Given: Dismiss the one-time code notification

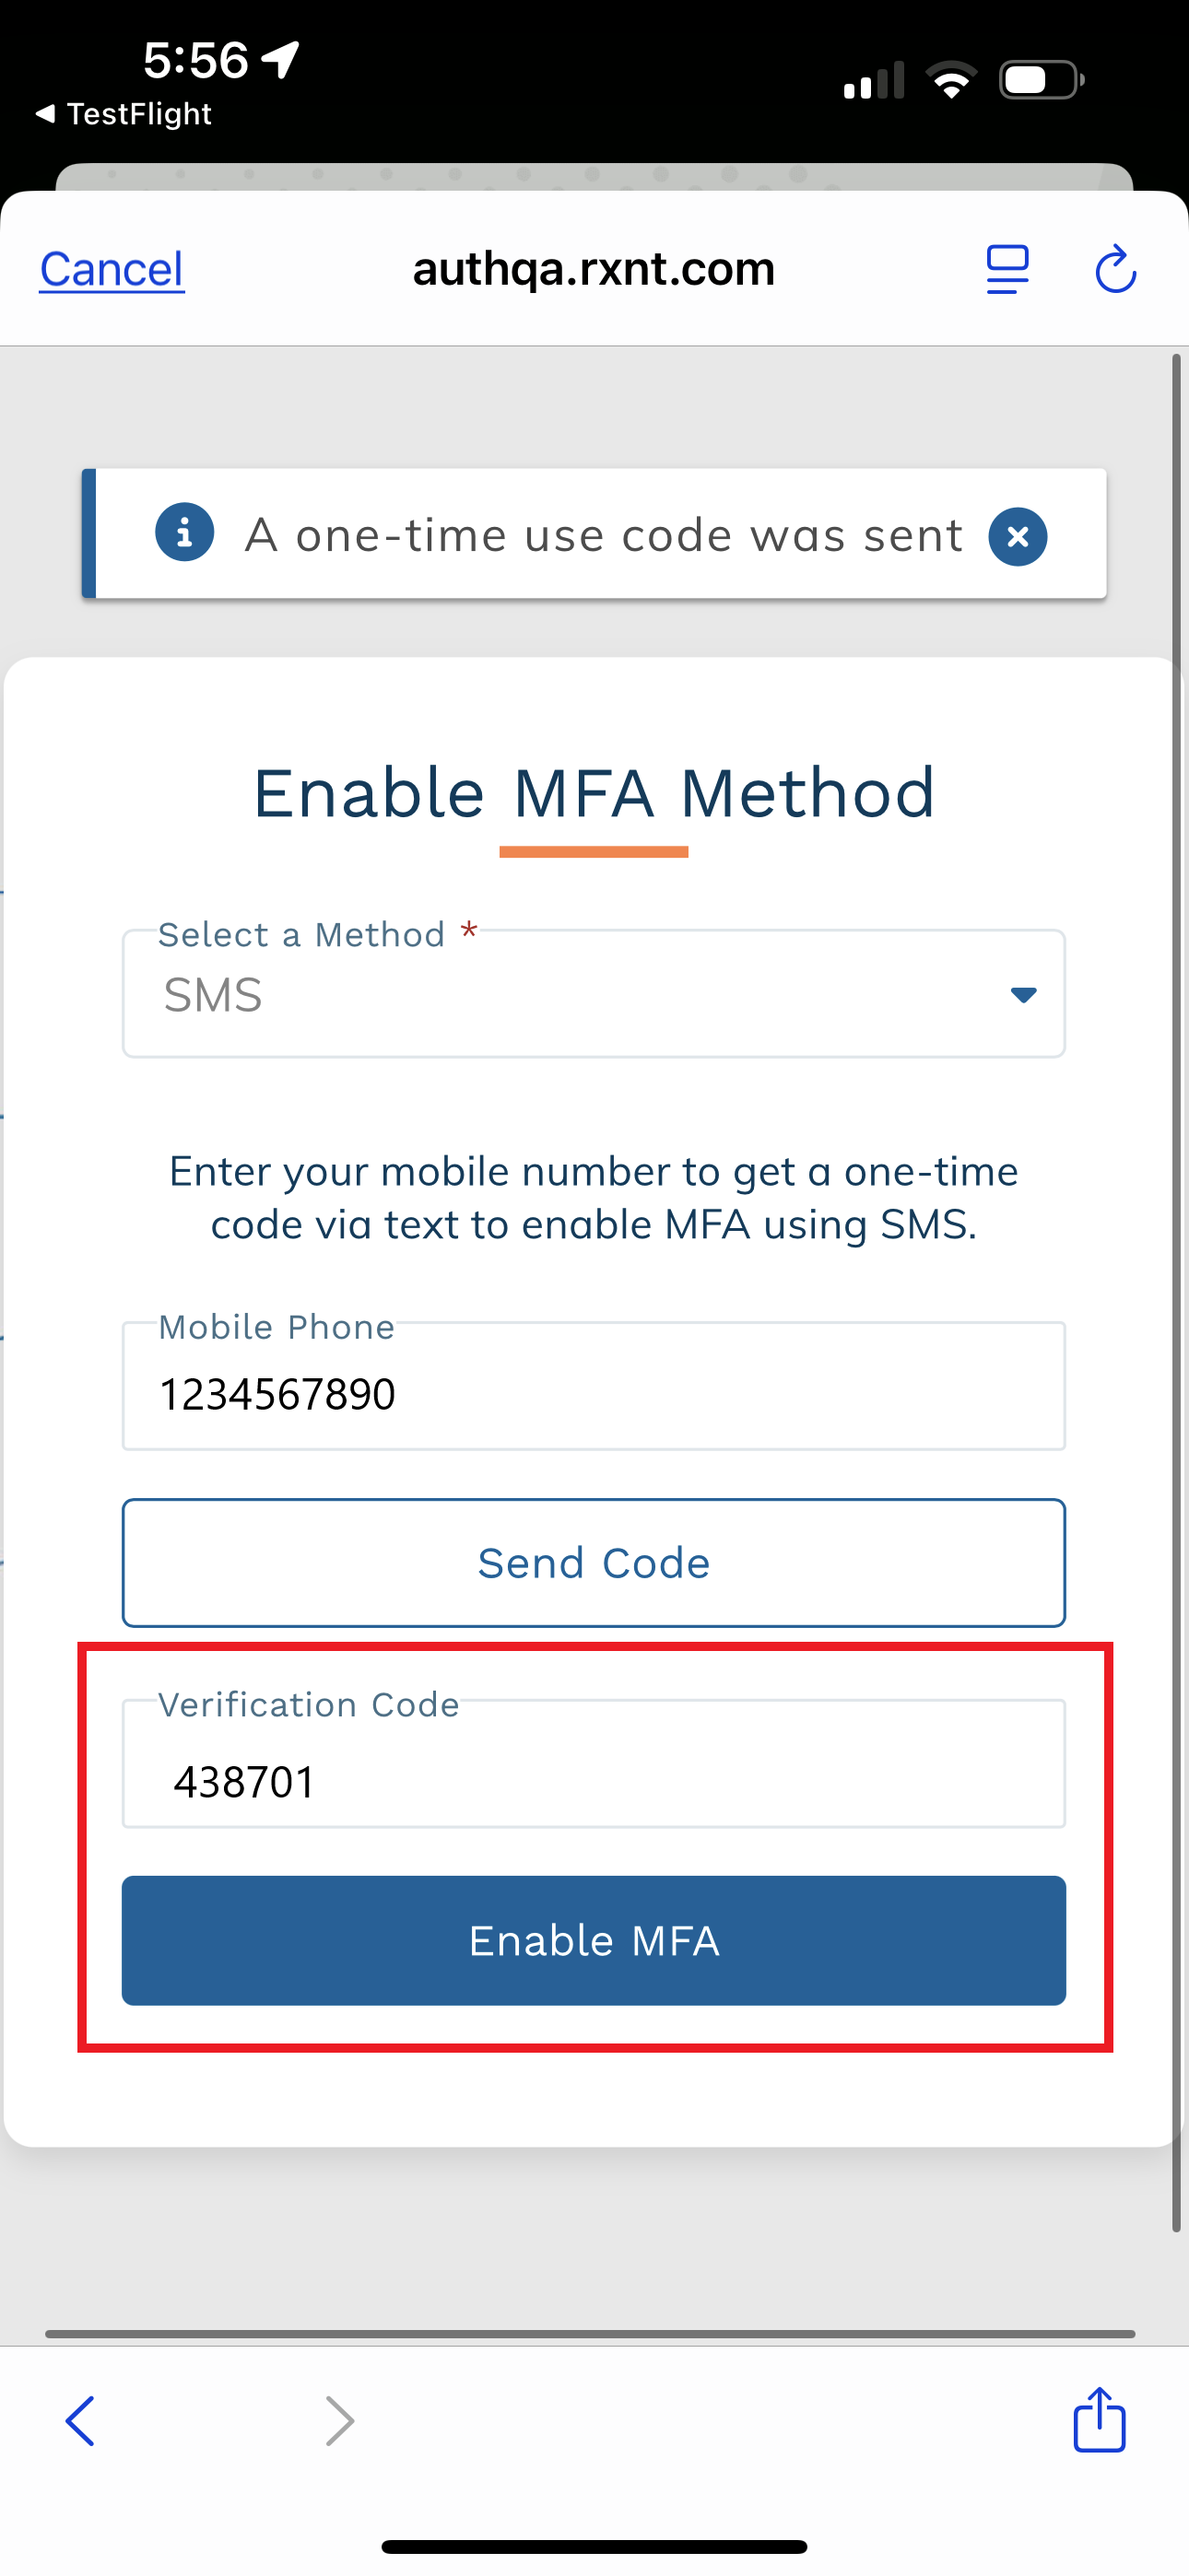Looking at the screenshot, I should click(x=1018, y=537).
